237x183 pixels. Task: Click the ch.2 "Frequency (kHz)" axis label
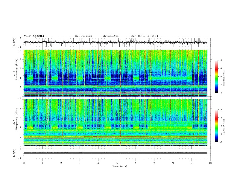click(x=17, y=119)
